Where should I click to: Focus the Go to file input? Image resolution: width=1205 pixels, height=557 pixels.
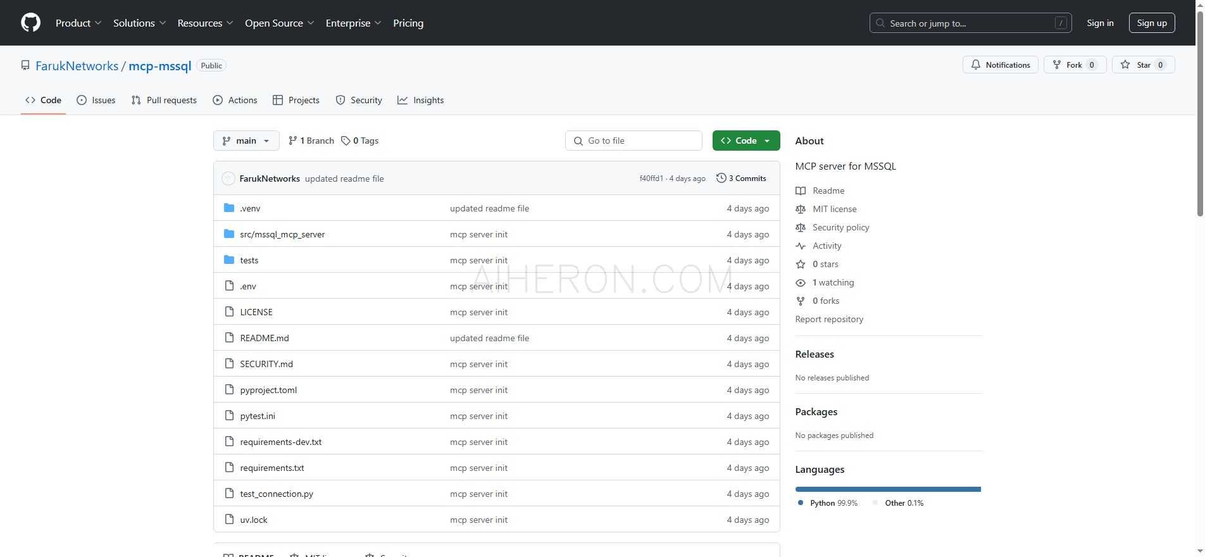(x=634, y=141)
